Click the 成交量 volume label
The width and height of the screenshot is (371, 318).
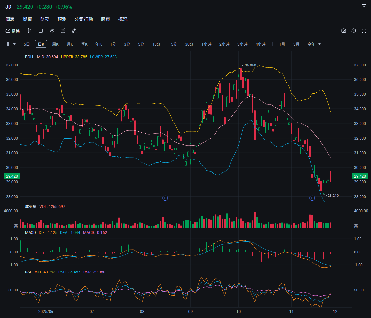point(31,207)
